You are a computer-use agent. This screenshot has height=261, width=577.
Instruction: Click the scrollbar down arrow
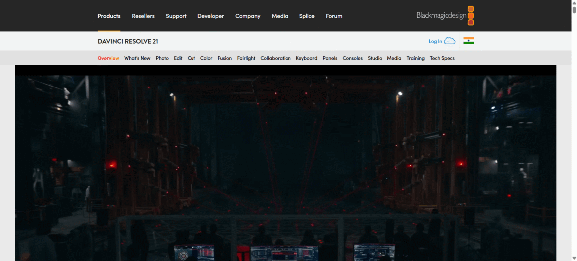pyautogui.click(x=574, y=259)
